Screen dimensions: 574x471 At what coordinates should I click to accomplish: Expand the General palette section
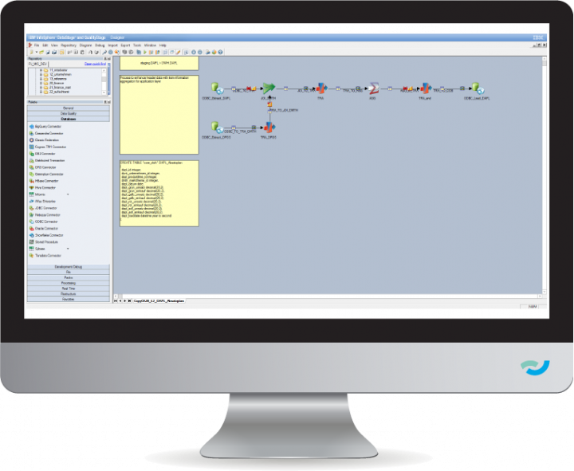(69, 108)
